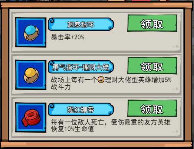Select the 猩红绷带 title banner

[81, 110]
